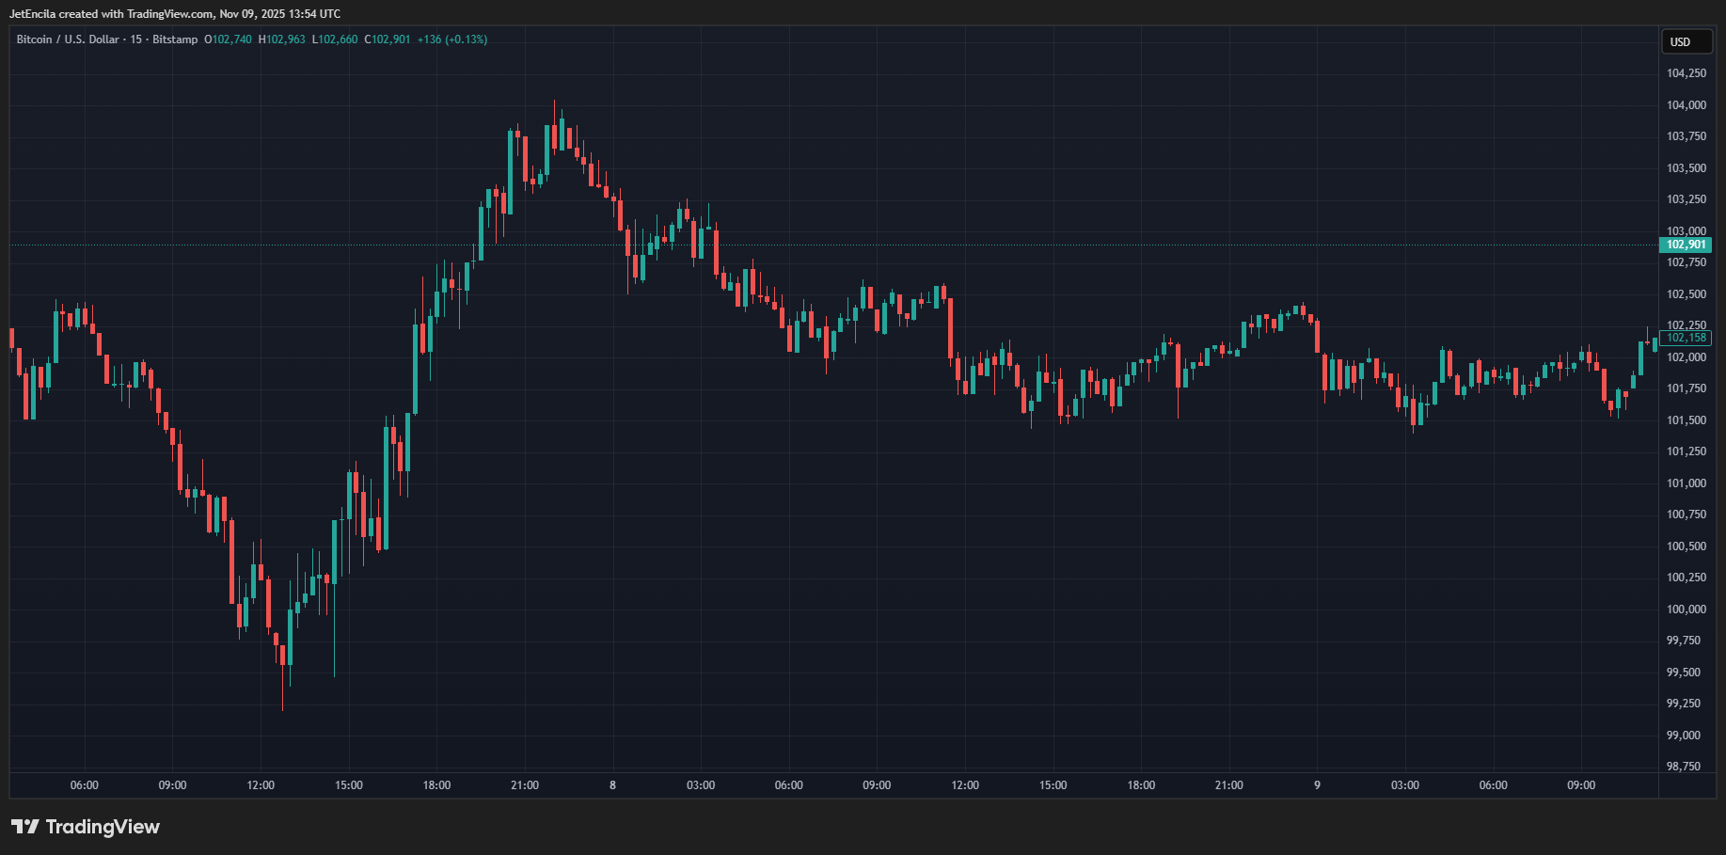Click the +0.13% change percentage label
This screenshot has width=1726, height=855.
click(x=467, y=40)
